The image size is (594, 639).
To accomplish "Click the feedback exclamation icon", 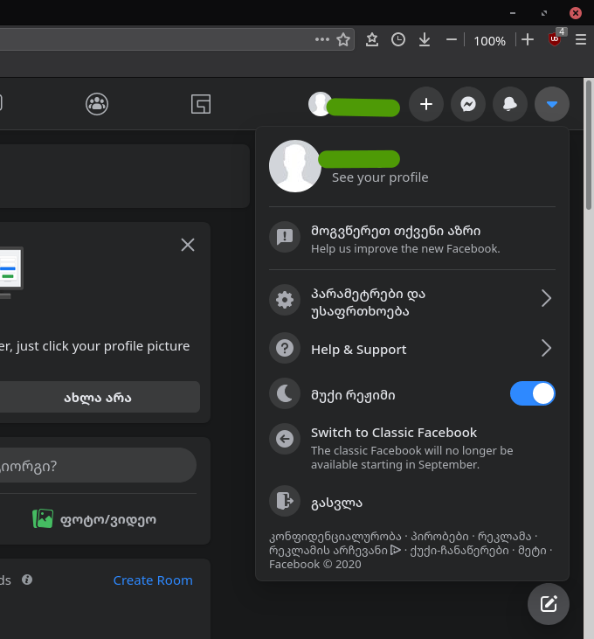I will coord(285,237).
